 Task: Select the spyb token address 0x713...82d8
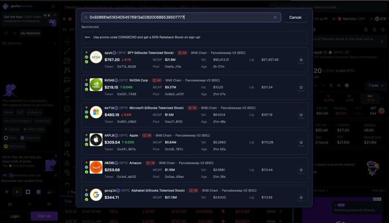[x=126, y=66]
